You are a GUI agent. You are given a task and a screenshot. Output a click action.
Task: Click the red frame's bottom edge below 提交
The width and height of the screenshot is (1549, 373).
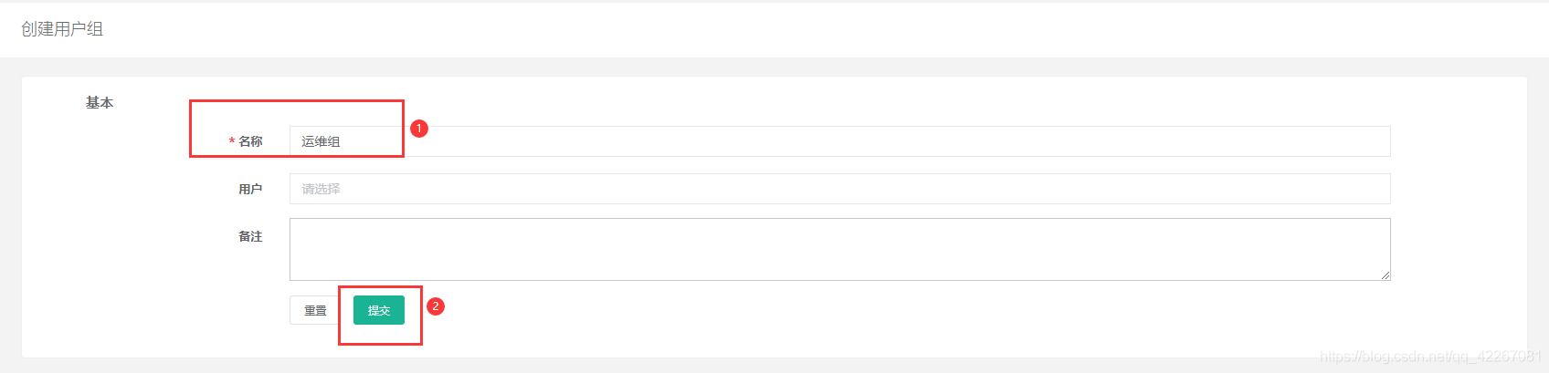380,344
